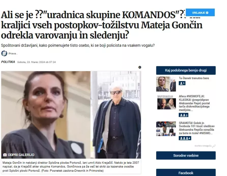Click the Ta članek trenutno bere thumbnail
This screenshot has height=176, width=227.
click(x=166, y=84)
